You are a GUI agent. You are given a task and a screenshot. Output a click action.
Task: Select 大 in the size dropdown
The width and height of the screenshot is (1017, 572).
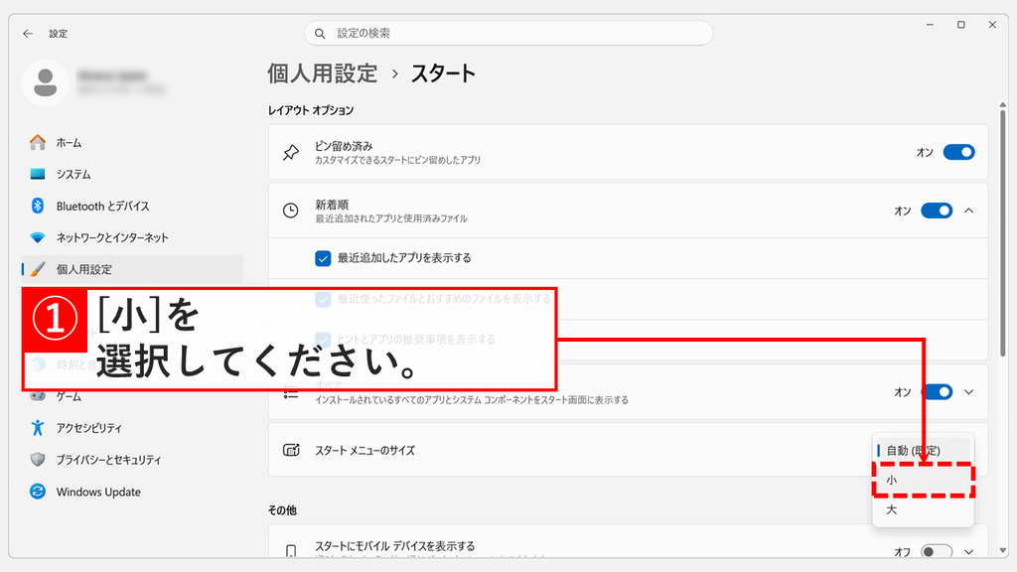pos(923,509)
